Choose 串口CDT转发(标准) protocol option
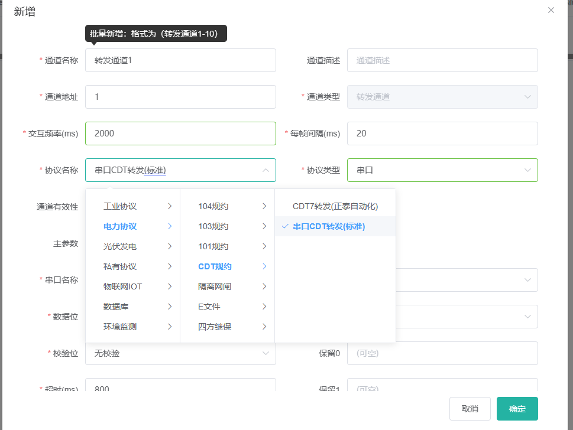The width and height of the screenshot is (573, 430). click(x=335, y=226)
